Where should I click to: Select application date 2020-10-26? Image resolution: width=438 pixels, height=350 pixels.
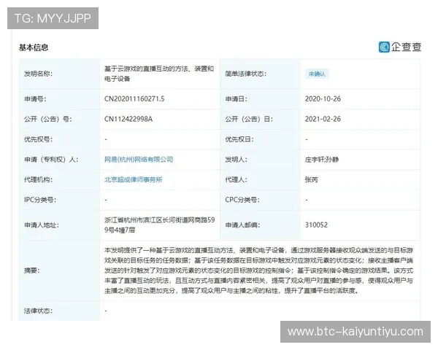[x=323, y=99]
